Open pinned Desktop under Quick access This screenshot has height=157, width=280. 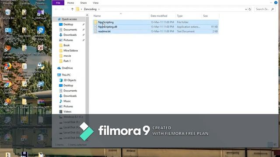pos(68,24)
